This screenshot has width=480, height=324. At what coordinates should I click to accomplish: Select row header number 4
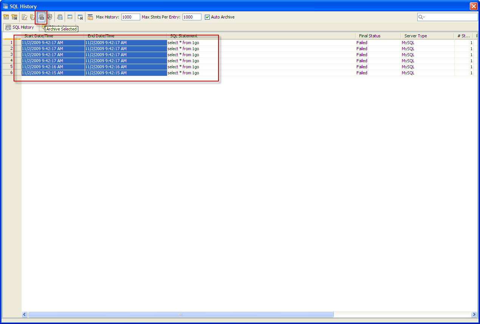pyautogui.click(x=12, y=61)
